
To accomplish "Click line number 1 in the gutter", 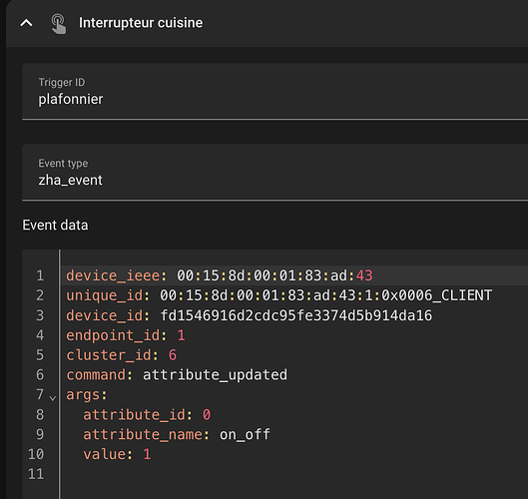I will coord(40,275).
